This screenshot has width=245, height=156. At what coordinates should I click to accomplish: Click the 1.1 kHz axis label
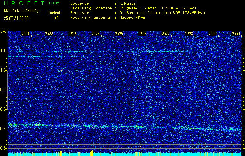point(4,51)
